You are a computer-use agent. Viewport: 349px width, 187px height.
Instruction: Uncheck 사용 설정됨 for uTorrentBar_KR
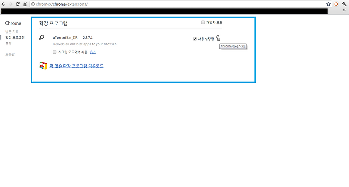point(195,39)
